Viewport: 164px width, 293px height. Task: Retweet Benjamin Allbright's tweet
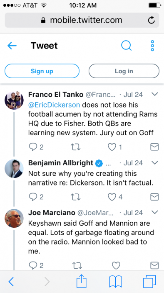point(76,197)
